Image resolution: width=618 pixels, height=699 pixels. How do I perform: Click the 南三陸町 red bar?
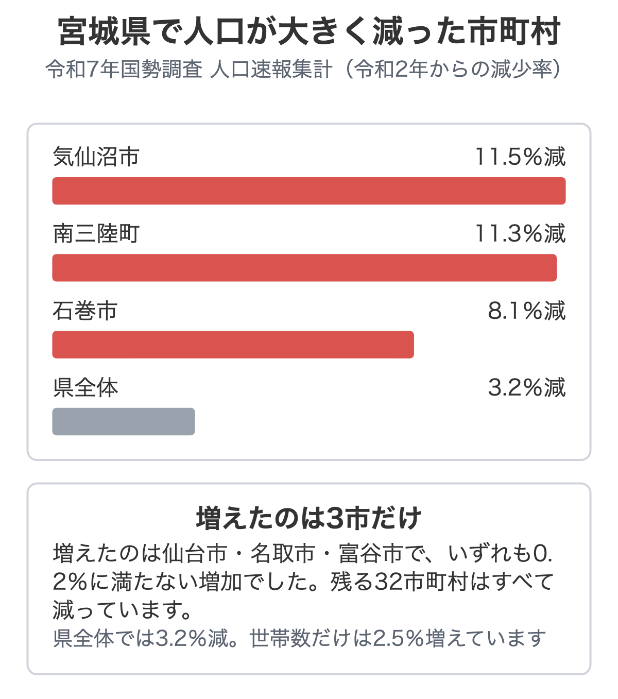(304, 267)
